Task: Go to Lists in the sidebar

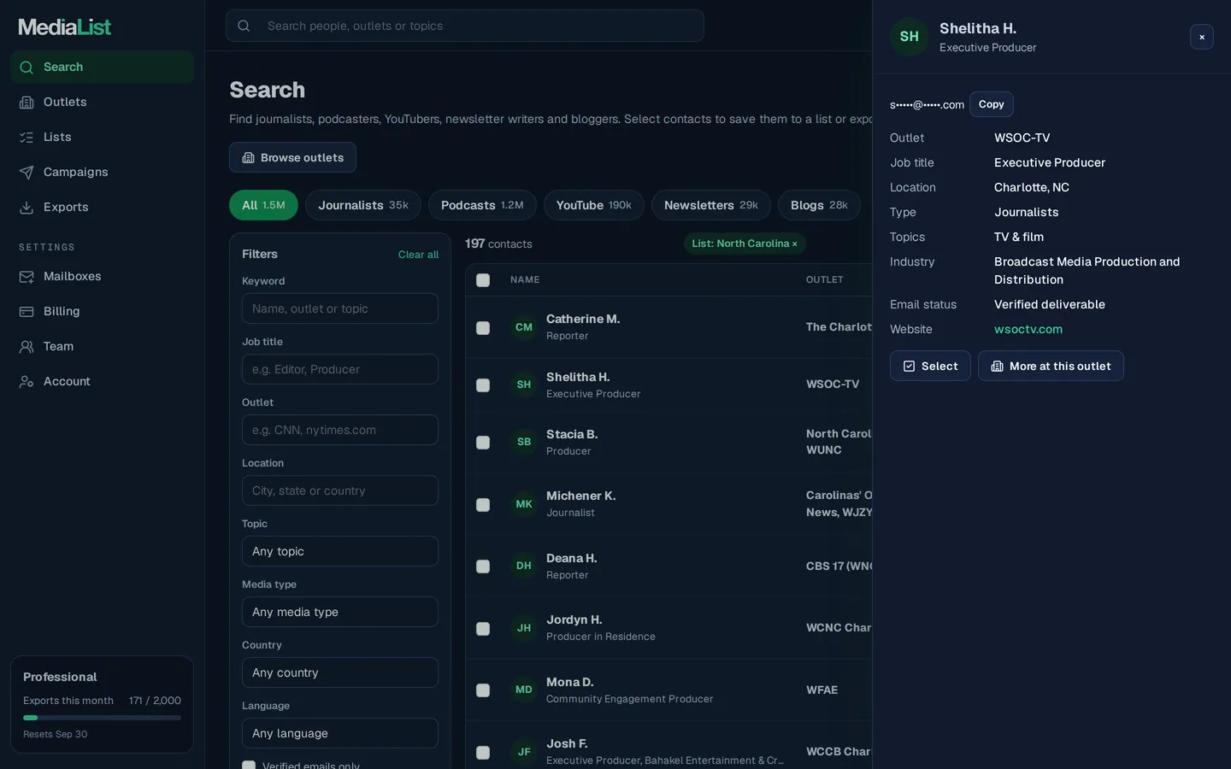Action: coord(102,137)
